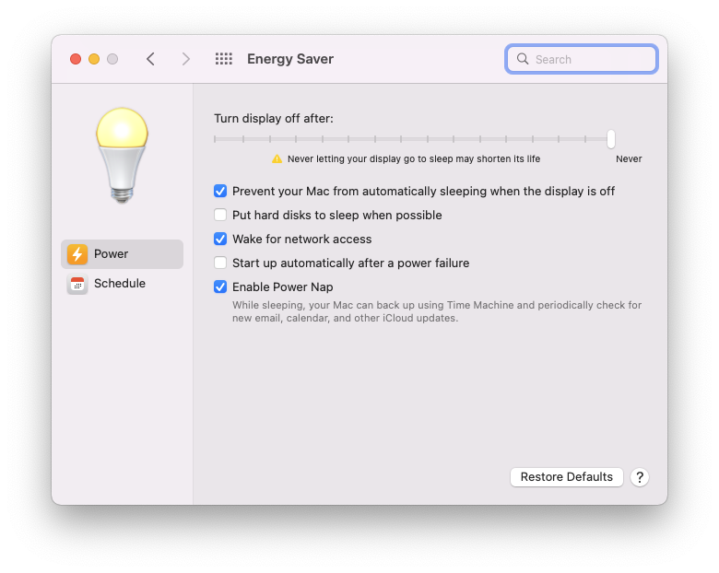Viewport: 719px width, 573px height.
Task: Click the Schedule calendar icon
Action: coord(77,284)
